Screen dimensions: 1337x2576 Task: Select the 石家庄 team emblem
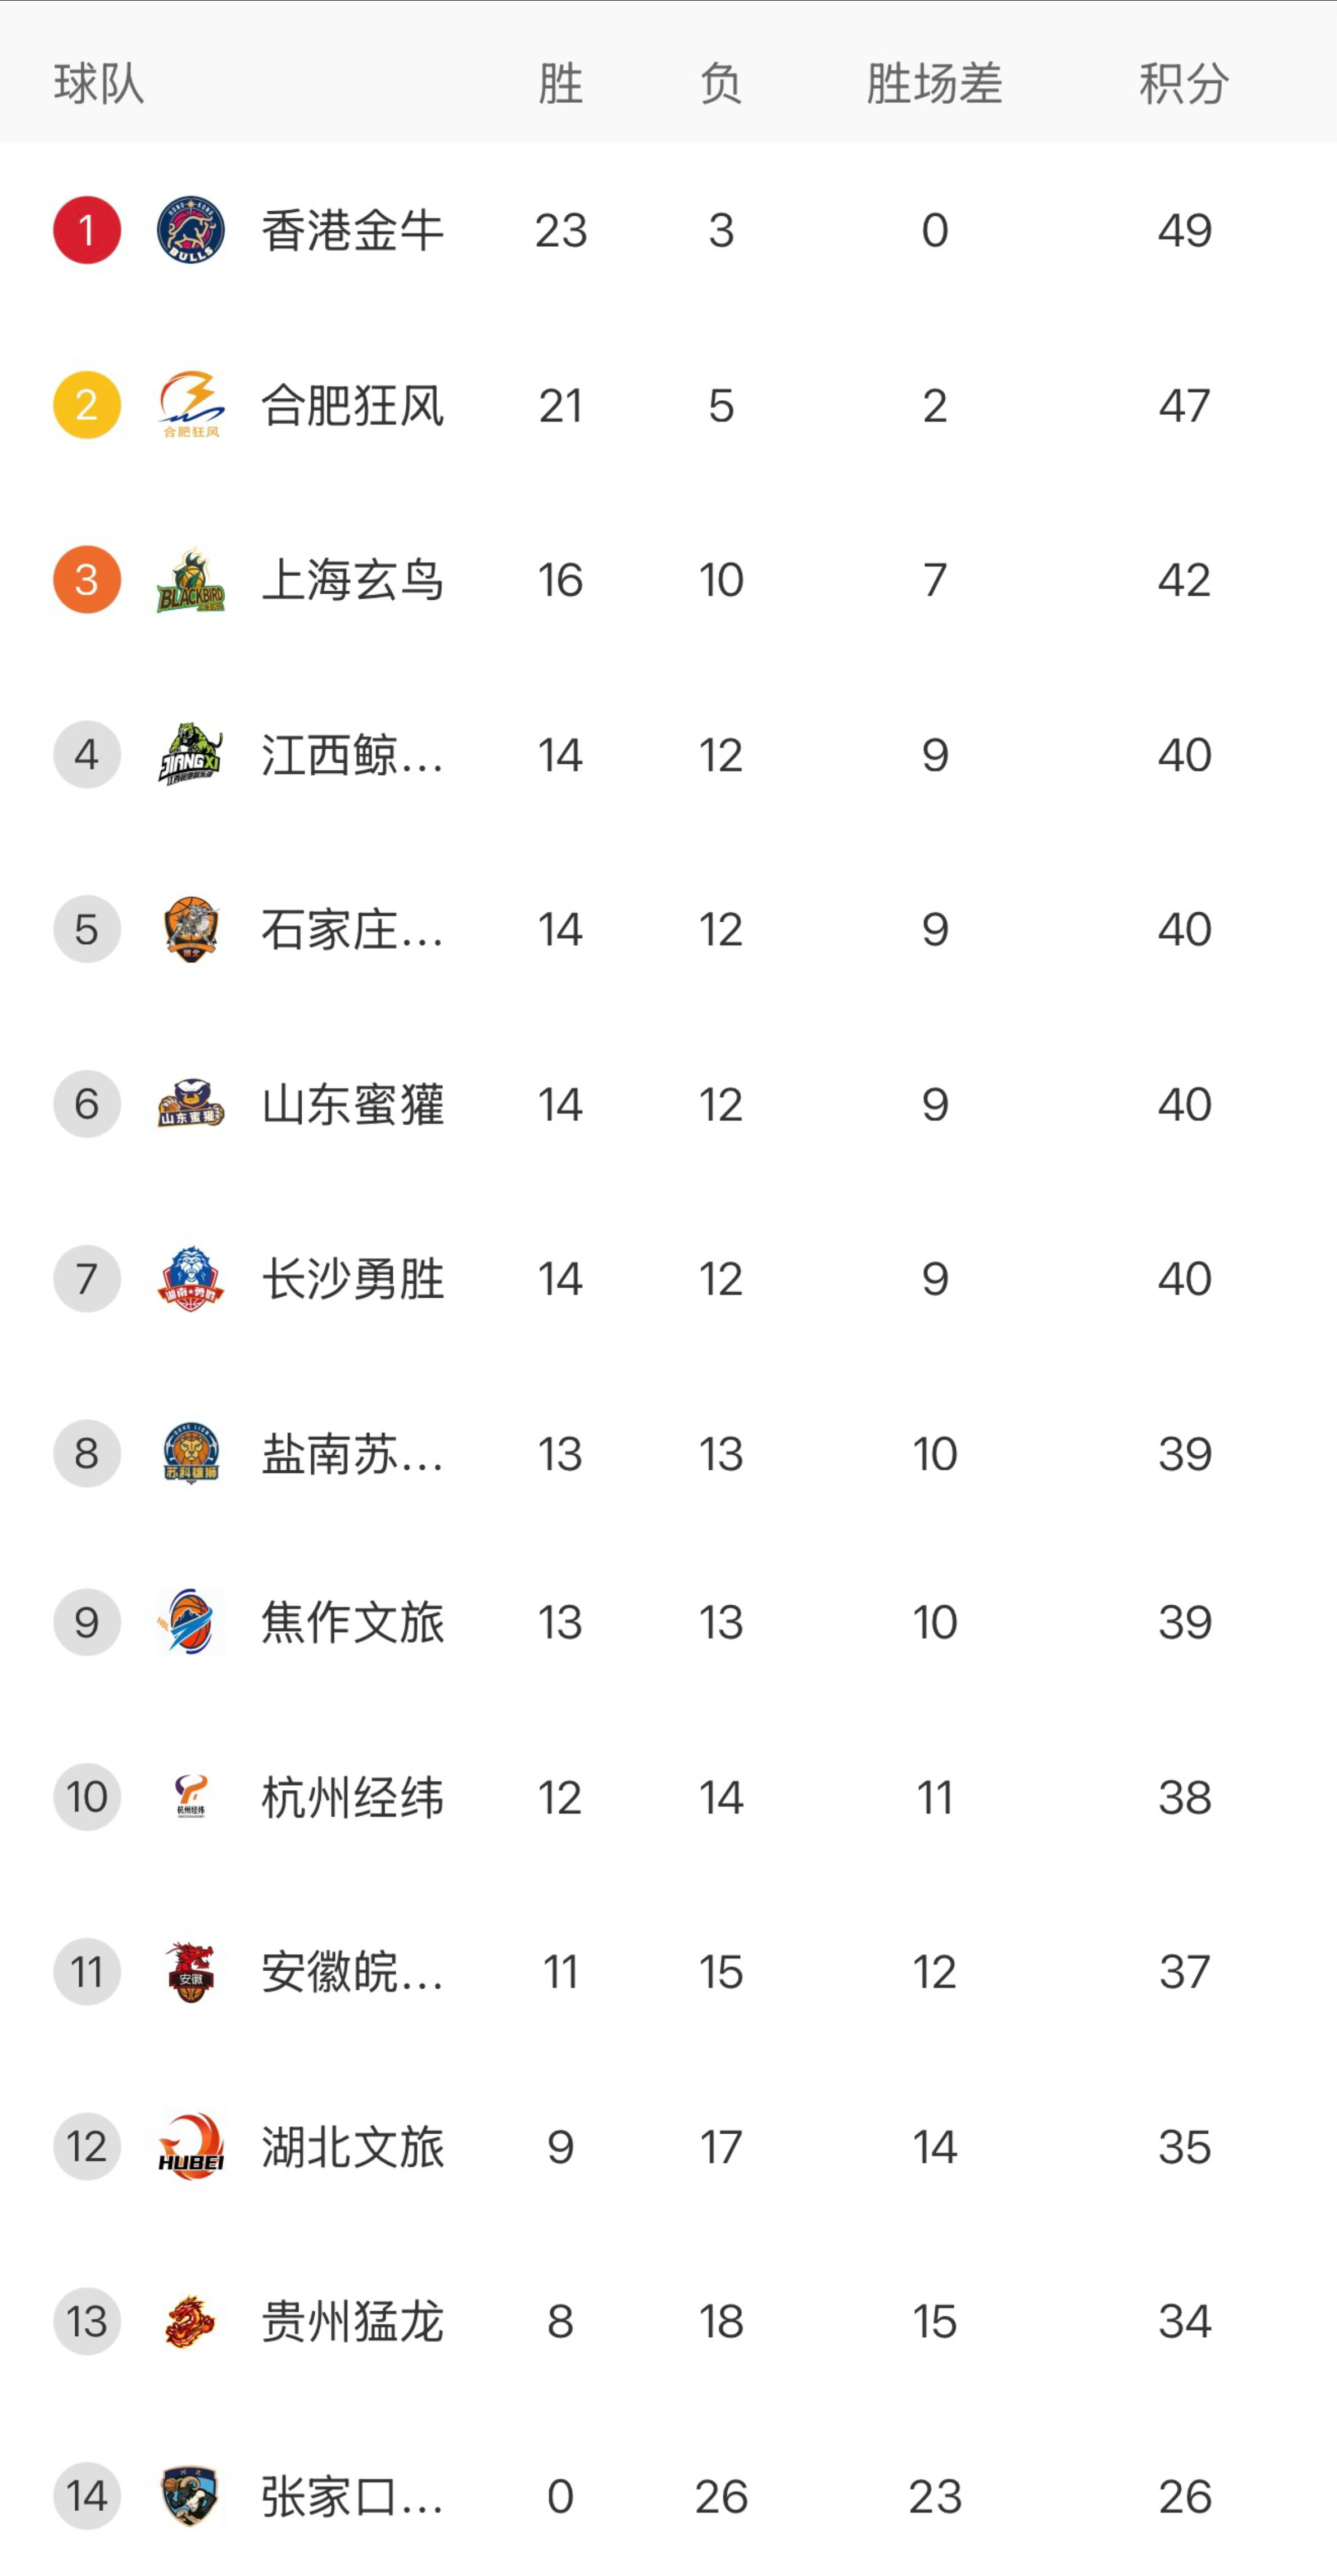point(190,928)
